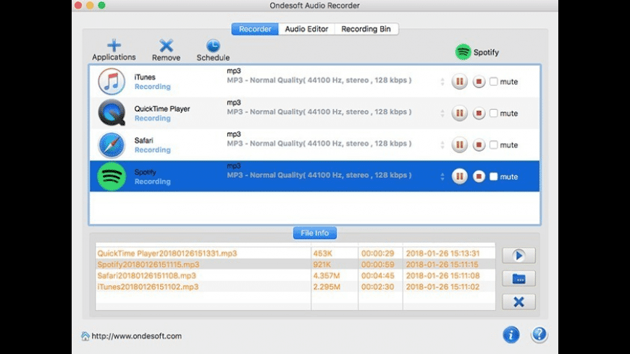
Task: Open the help question mark button
Action: (x=539, y=334)
